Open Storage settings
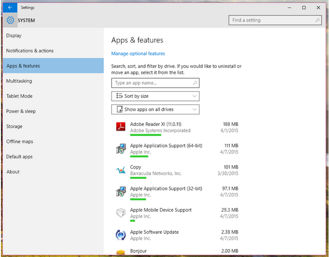The image size is (329, 257). (53, 127)
